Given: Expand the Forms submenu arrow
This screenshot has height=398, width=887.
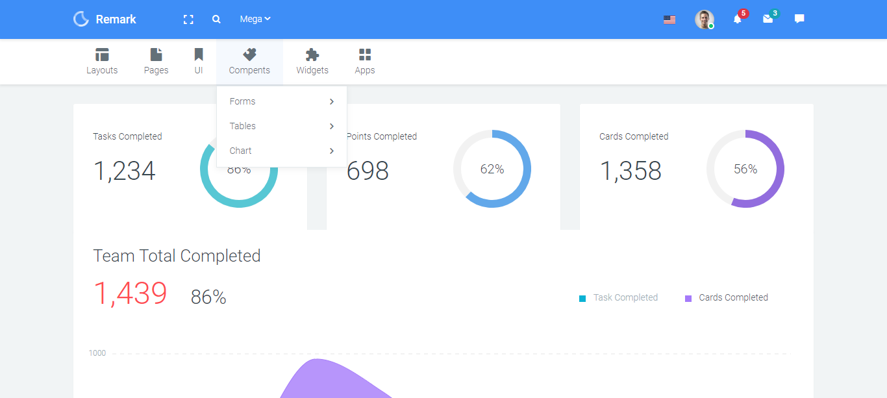Looking at the screenshot, I should (331, 102).
